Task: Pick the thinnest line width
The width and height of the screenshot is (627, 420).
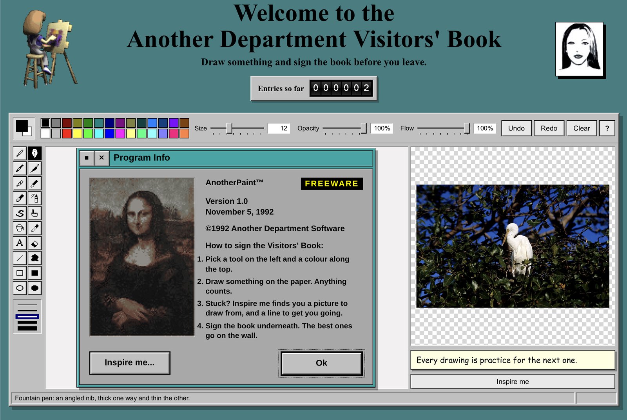Action: pyautogui.click(x=27, y=305)
